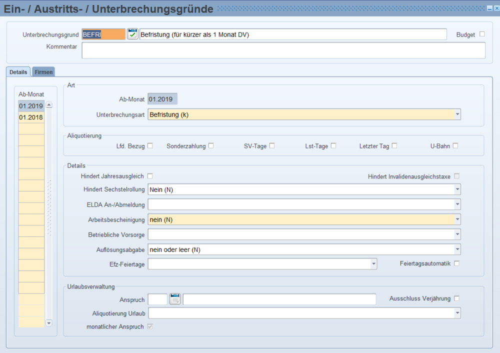
Task: Click into the Kommentar field
Action: [283, 50]
